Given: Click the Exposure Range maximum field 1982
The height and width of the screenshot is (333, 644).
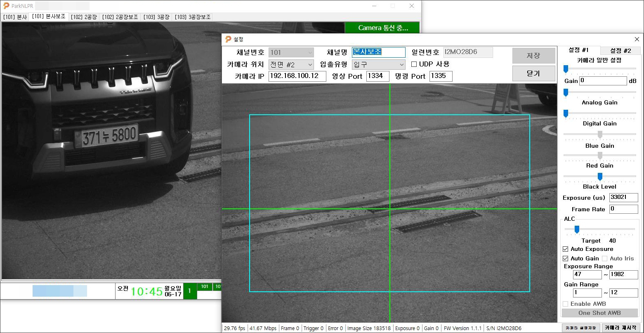Looking at the screenshot, I should (x=624, y=275).
